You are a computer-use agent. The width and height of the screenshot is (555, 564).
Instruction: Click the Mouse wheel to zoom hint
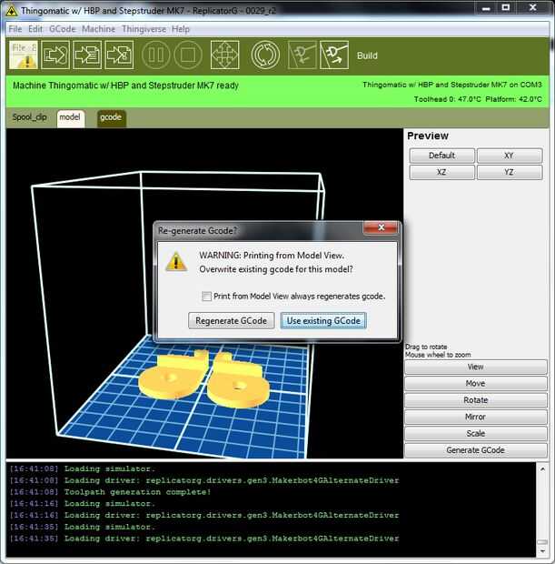tap(438, 355)
